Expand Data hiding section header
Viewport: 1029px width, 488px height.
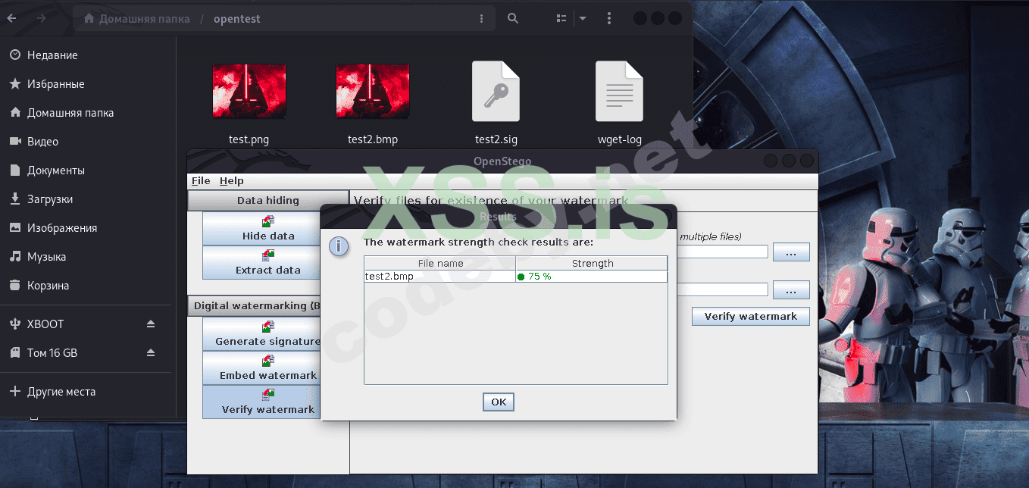click(x=267, y=201)
